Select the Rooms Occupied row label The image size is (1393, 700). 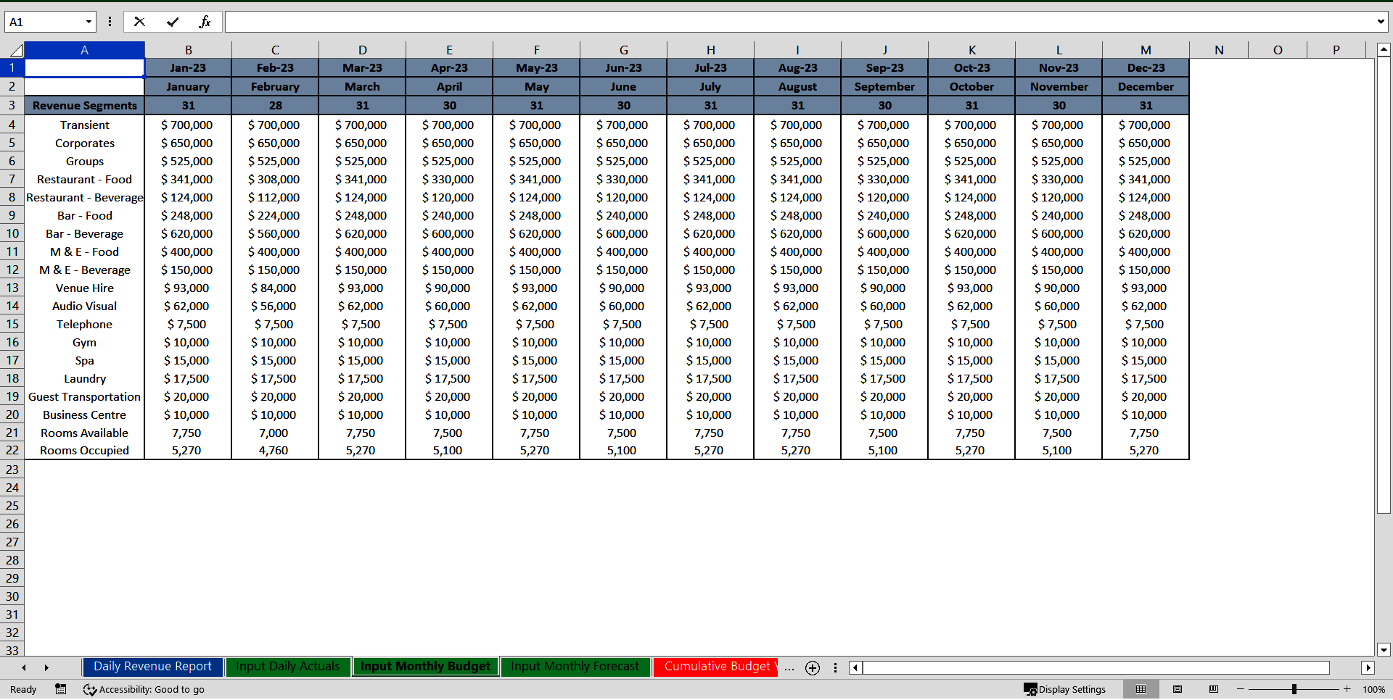click(84, 450)
